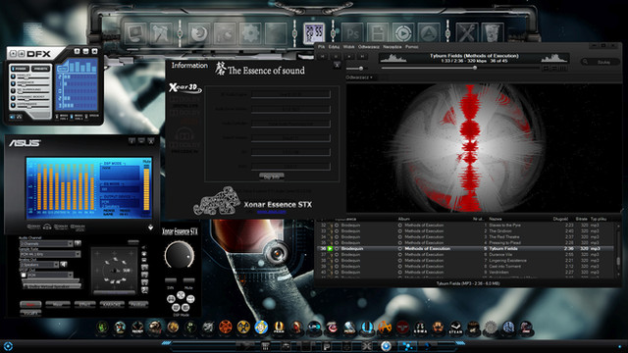Screen dimensions: 628x353
Task: Open the Plik menu
Action: click(x=321, y=47)
